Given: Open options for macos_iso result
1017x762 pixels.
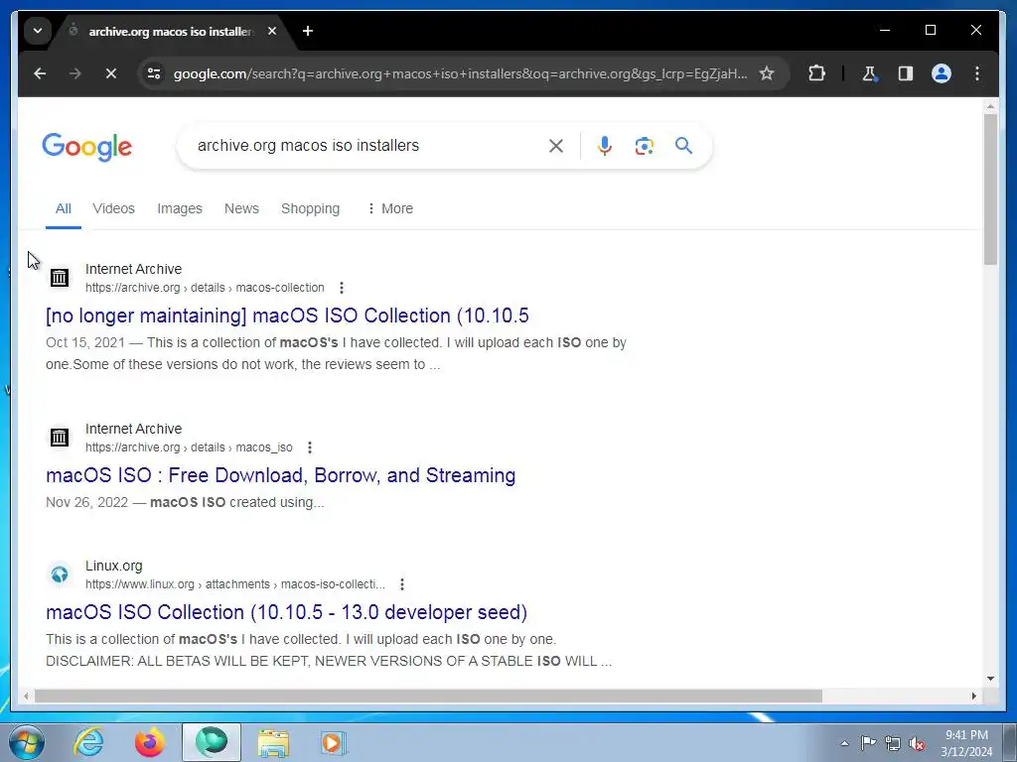Looking at the screenshot, I should click(x=310, y=447).
